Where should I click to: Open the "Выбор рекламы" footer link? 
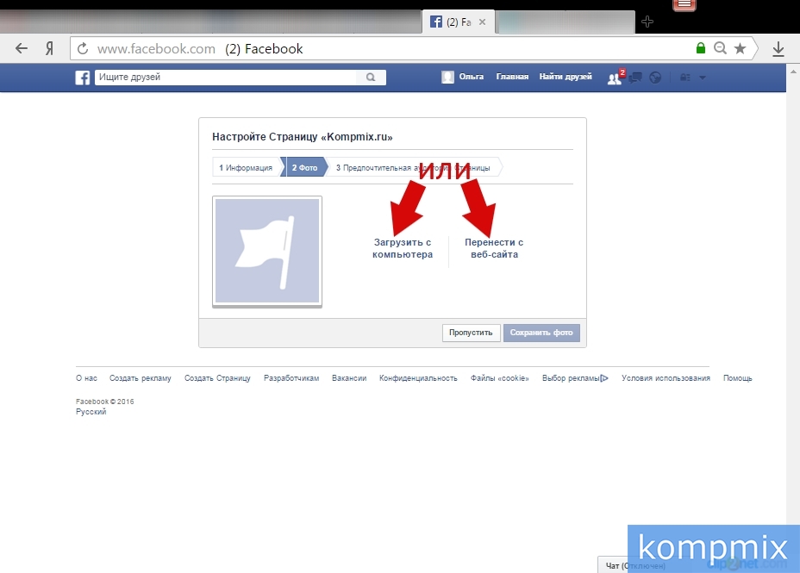(x=575, y=378)
